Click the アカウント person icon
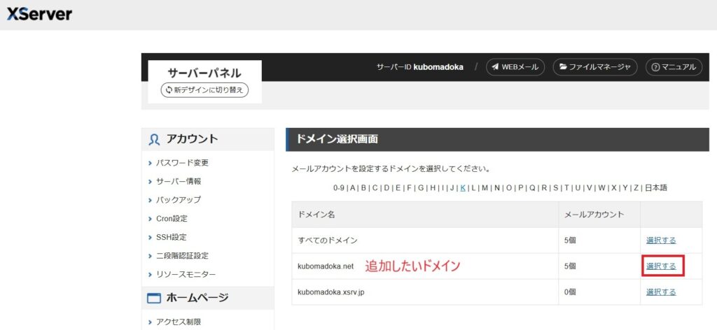 coord(154,140)
